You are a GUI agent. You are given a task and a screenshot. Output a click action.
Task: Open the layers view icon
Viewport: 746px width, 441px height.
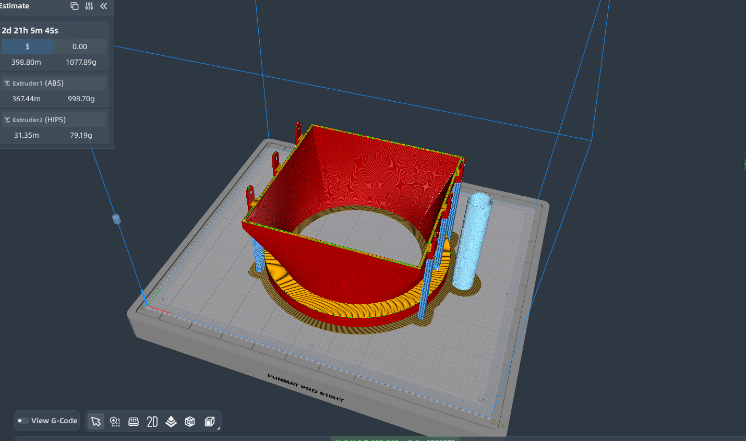tap(171, 421)
